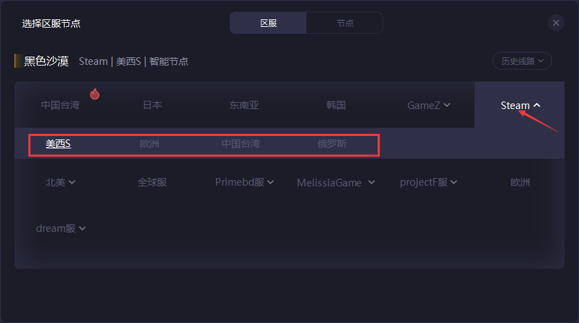
Task: Select the 日本 server region
Action: [152, 105]
